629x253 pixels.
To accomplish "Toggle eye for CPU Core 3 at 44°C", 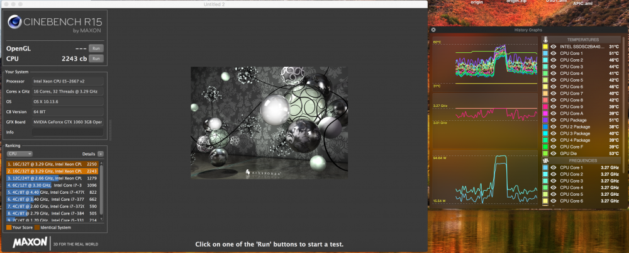I will [553, 67].
